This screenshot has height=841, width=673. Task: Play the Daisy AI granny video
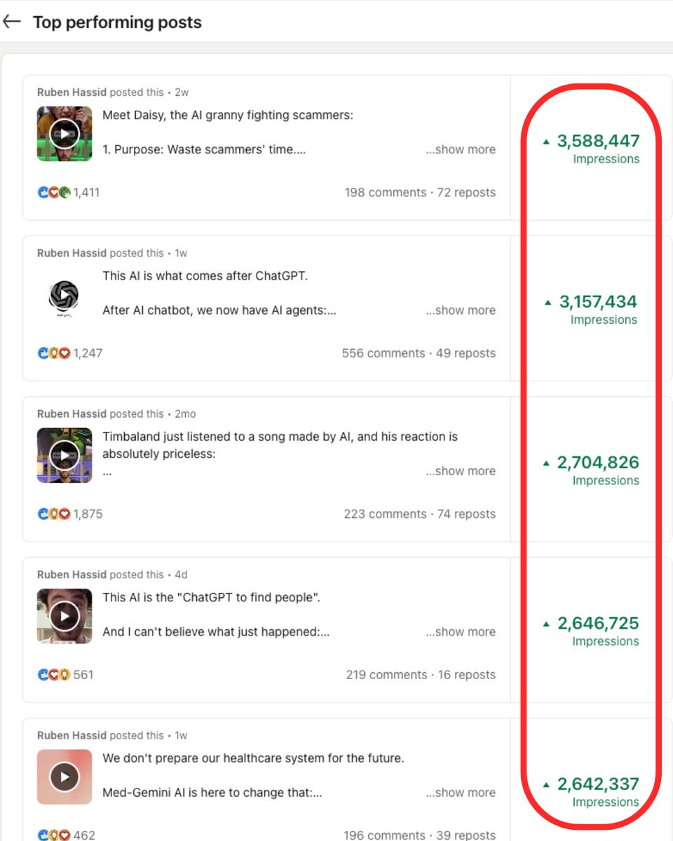[x=64, y=134]
